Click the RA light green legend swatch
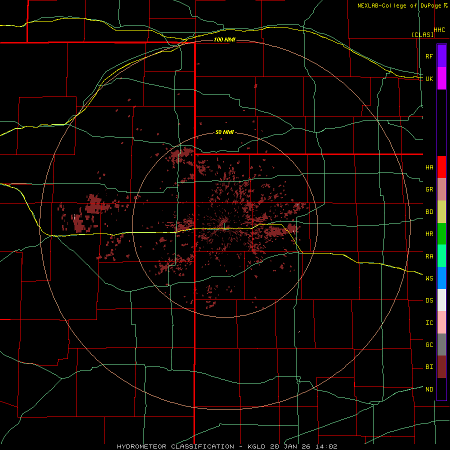Screen dimensions: 450x450 click(441, 256)
